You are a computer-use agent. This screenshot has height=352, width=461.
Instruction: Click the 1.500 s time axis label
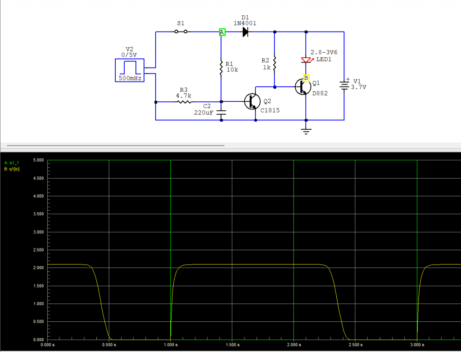tap(232, 345)
